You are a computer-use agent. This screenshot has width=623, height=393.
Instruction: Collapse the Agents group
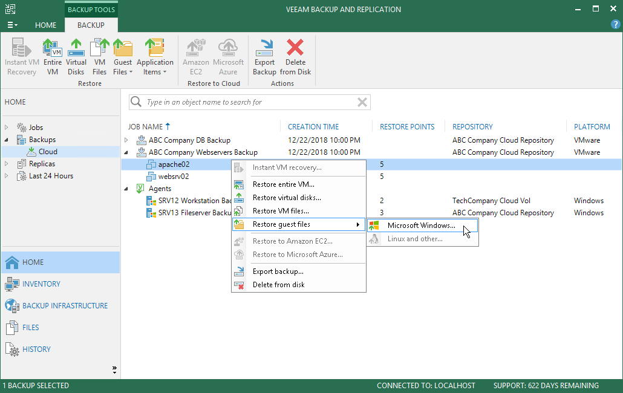[126, 189]
